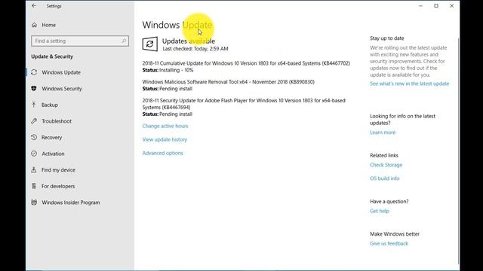The height and width of the screenshot is (271, 483).
Task: Click the large refresh icon beside Updates available
Action: click(x=150, y=44)
